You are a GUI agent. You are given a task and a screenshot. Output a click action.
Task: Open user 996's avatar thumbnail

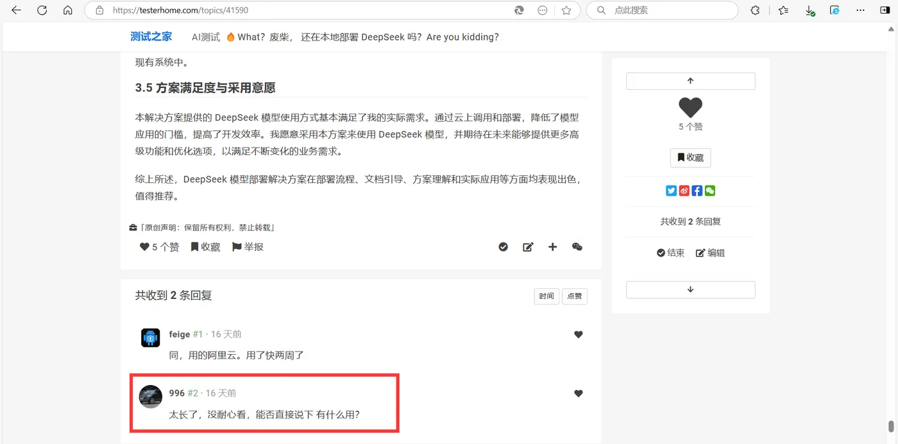(x=151, y=397)
